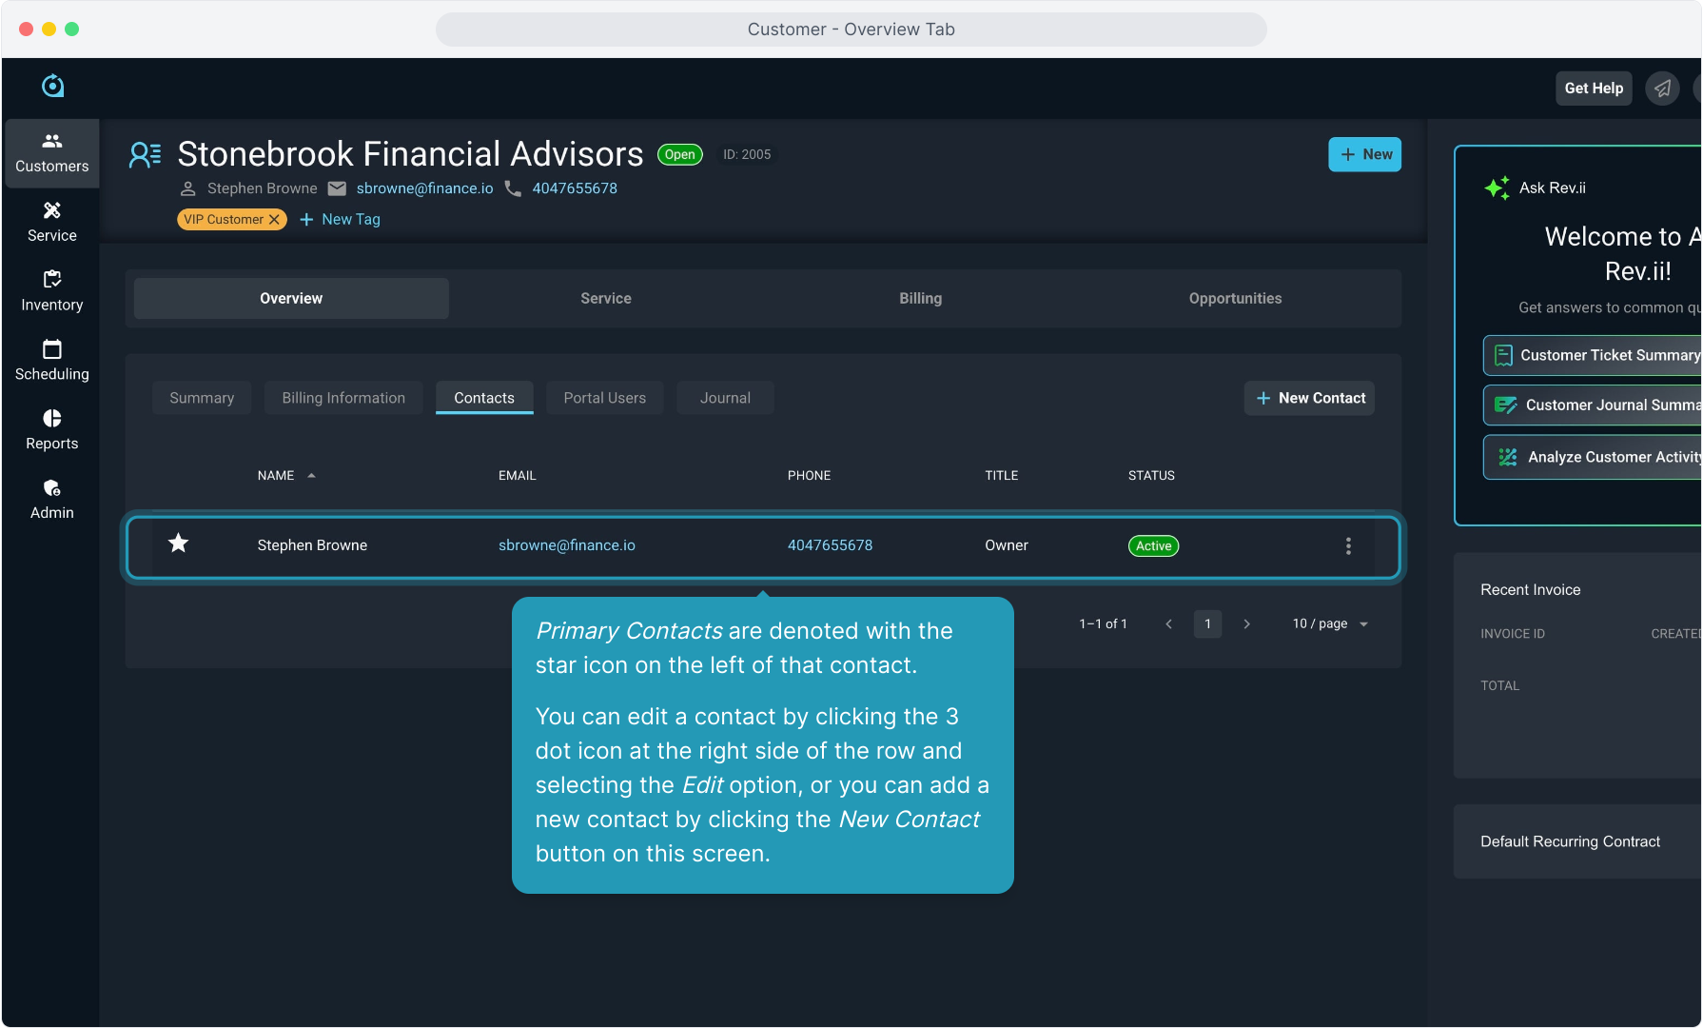Click the New Contact button
Image resolution: width=1703 pixels, height=1028 pixels.
[x=1309, y=398]
